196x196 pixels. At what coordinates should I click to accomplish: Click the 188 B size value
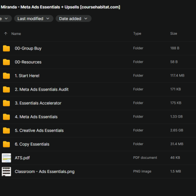click(175, 48)
